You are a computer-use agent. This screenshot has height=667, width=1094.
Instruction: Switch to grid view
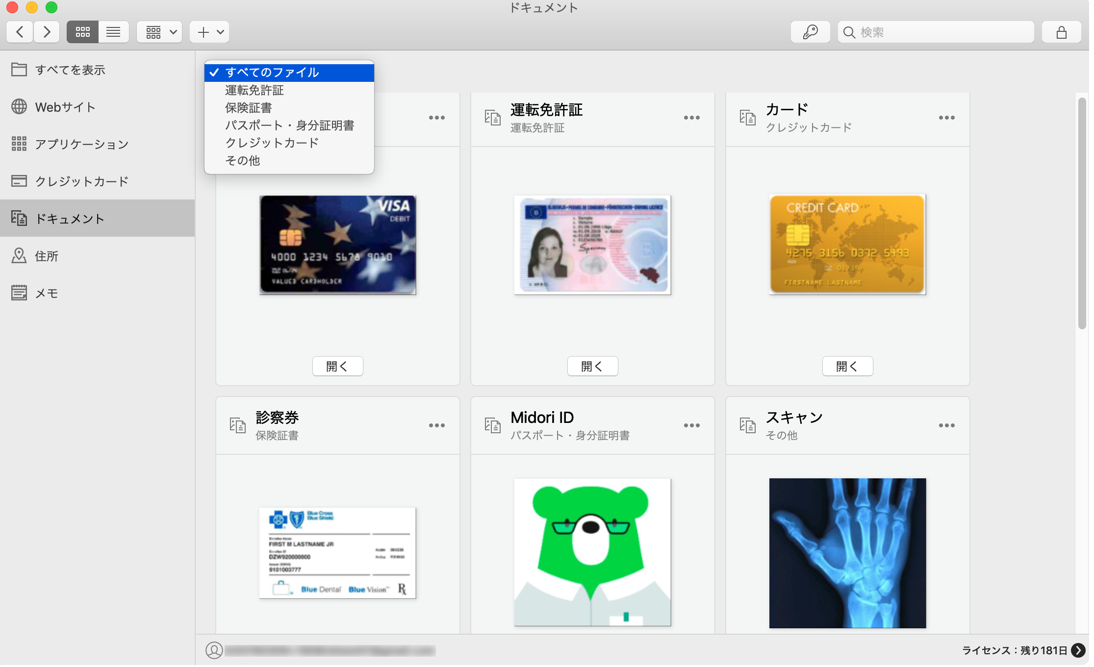[82, 32]
